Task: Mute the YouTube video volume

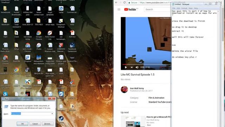Action: [137, 67]
